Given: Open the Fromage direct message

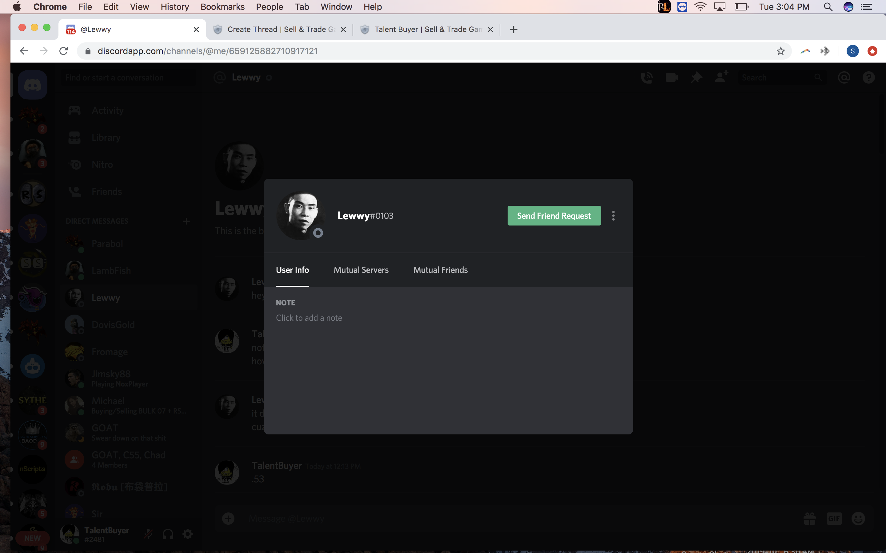Looking at the screenshot, I should click(128, 352).
